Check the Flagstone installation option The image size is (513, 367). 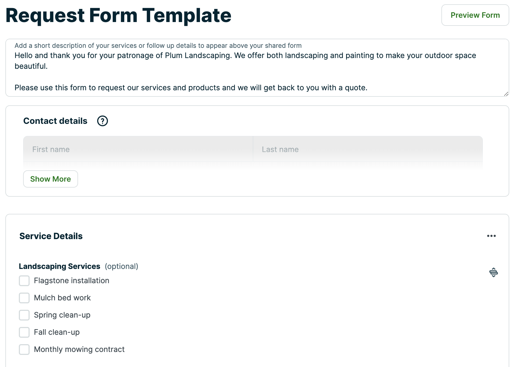point(24,280)
